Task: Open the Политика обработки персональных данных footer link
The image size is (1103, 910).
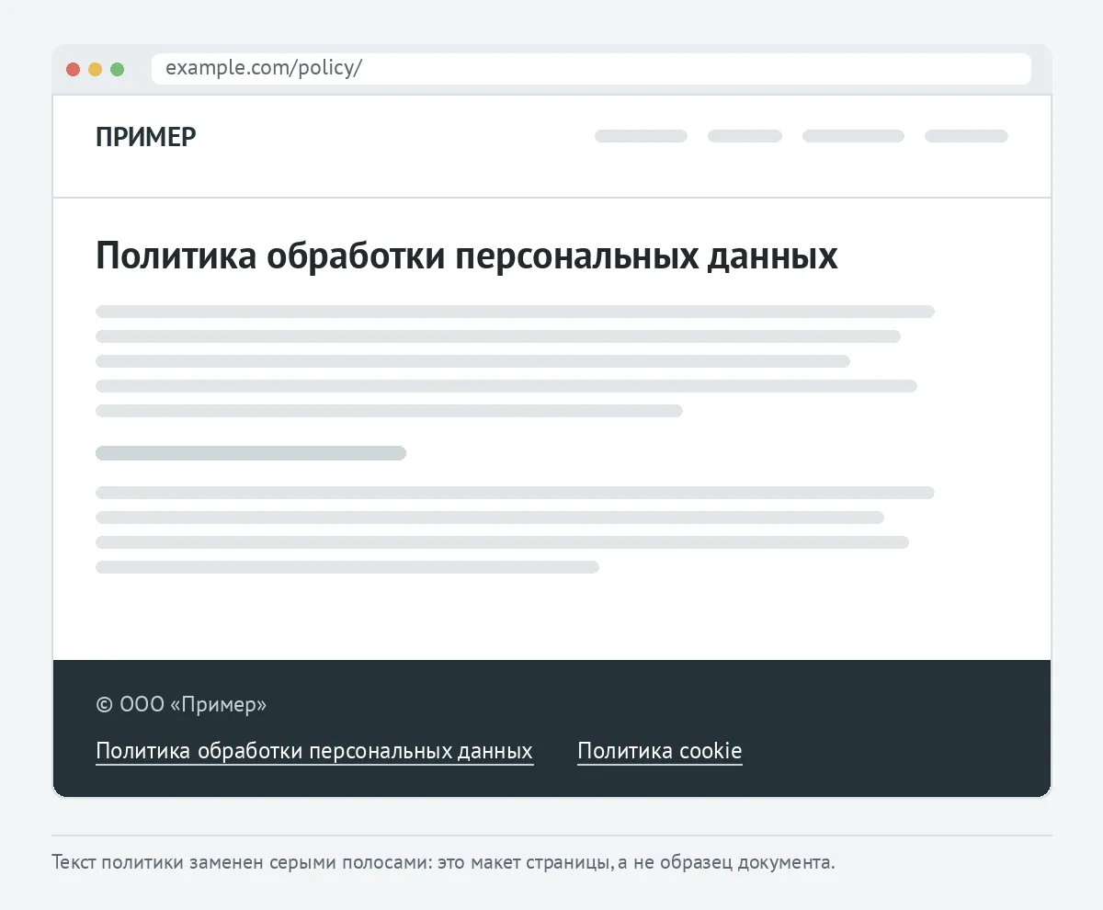Action: [314, 751]
